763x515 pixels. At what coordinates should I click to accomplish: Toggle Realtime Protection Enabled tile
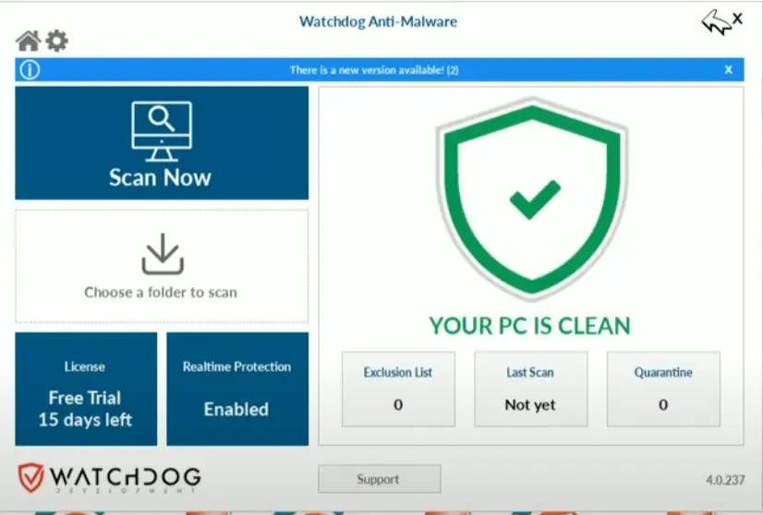236,389
